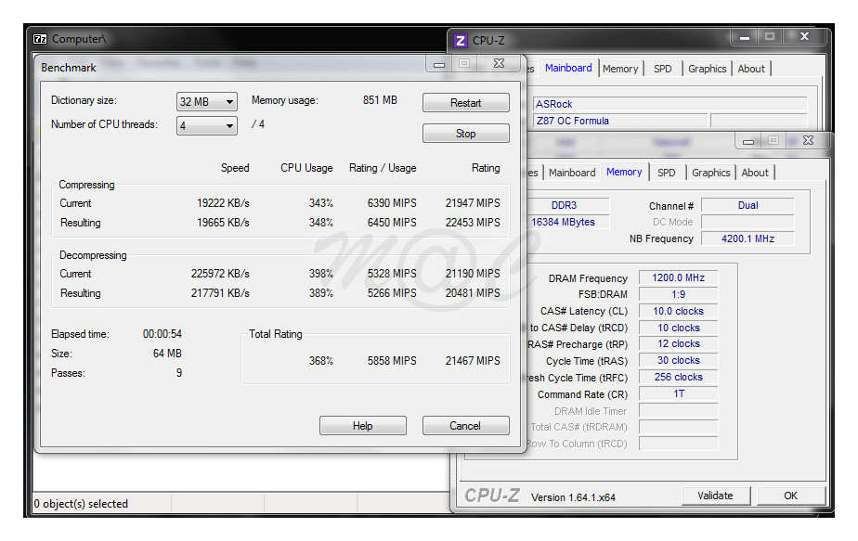The width and height of the screenshot is (858, 541).
Task: Click the Validate button in CPU-Z
Action: 715,496
